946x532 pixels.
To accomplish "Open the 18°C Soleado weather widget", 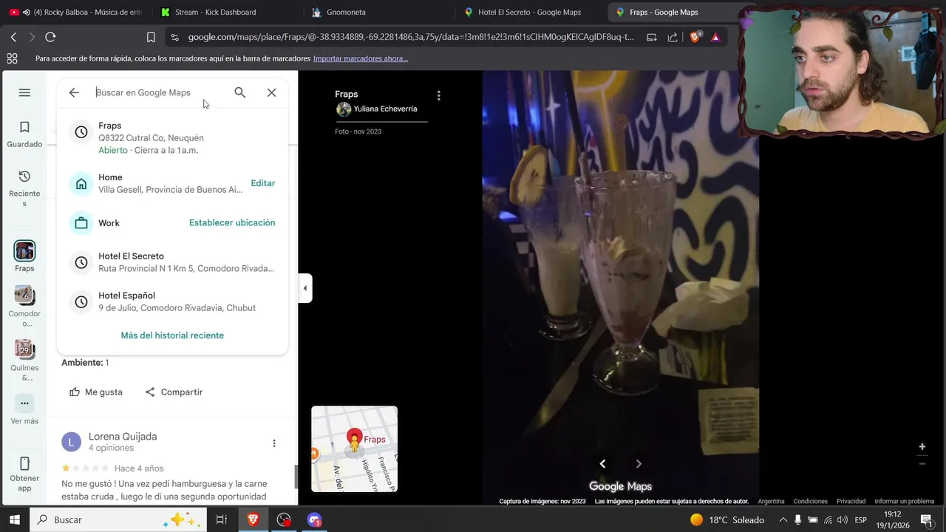I will click(x=726, y=519).
